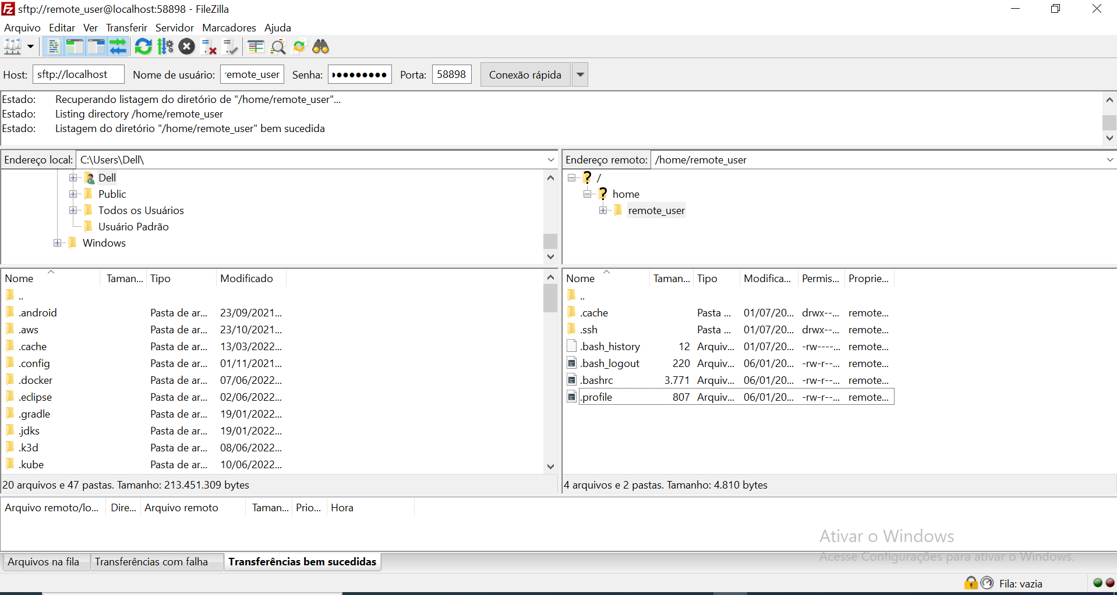Select the remote .bashrc file
The image size is (1117, 595).
click(596, 380)
